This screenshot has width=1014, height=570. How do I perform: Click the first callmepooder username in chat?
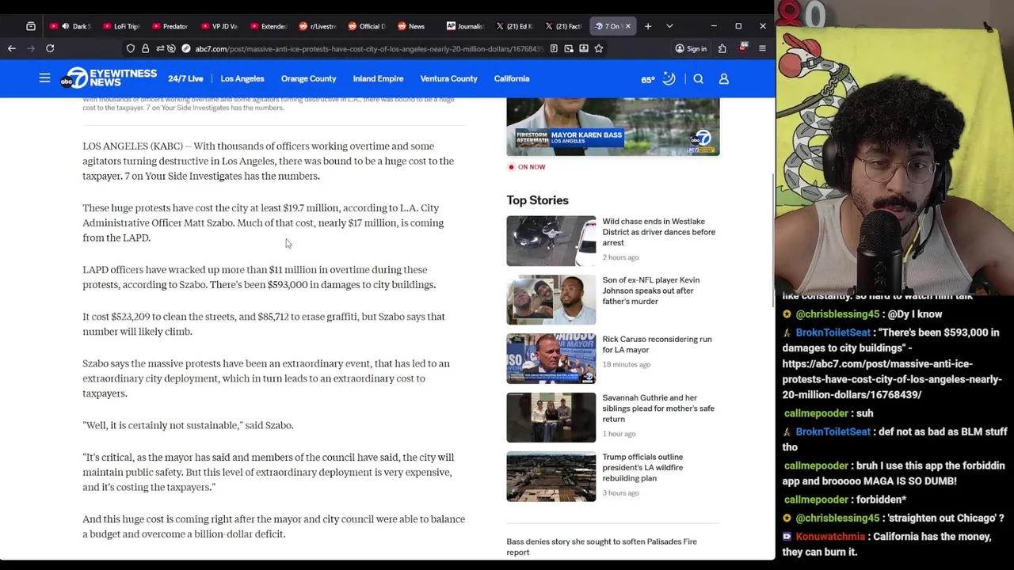coord(816,413)
